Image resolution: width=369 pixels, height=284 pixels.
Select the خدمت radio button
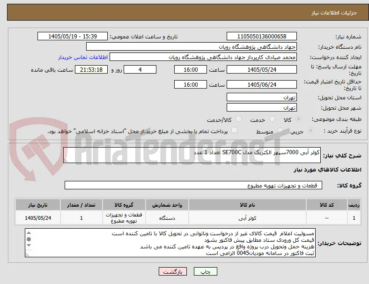click(x=272, y=119)
